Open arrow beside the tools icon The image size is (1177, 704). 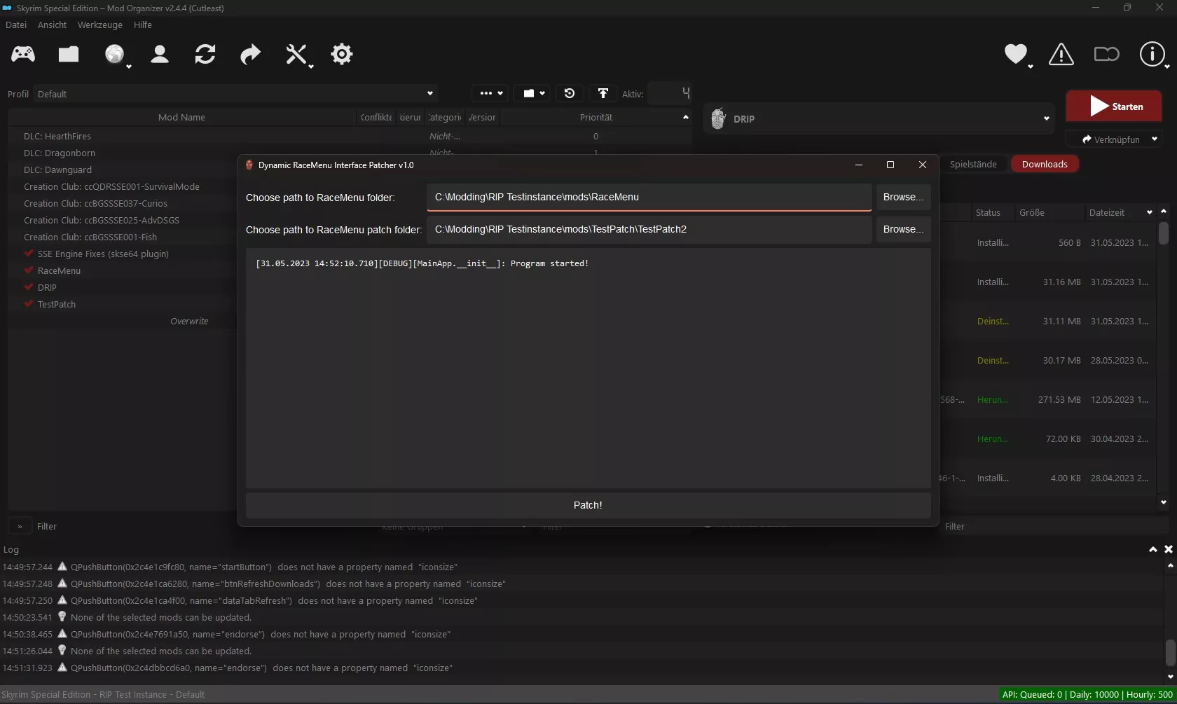[311, 67]
